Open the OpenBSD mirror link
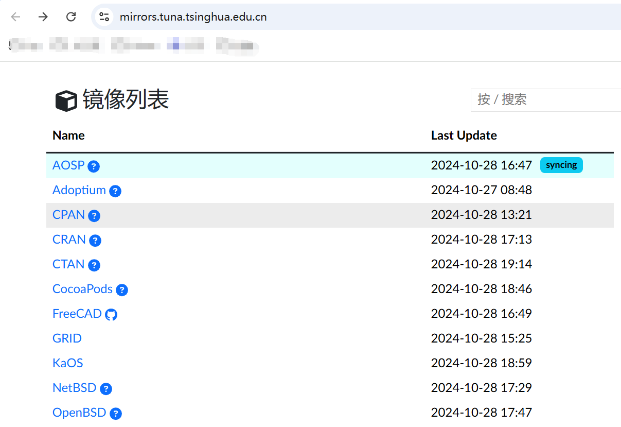 79,413
